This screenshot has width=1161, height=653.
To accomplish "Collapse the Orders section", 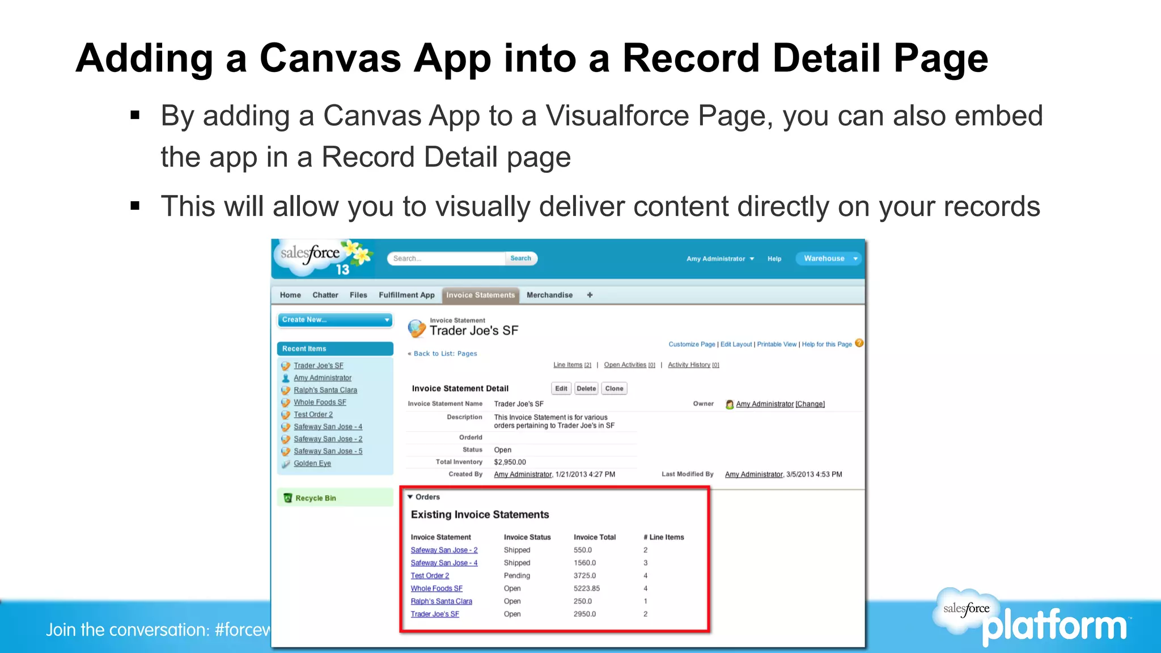I will (x=410, y=497).
